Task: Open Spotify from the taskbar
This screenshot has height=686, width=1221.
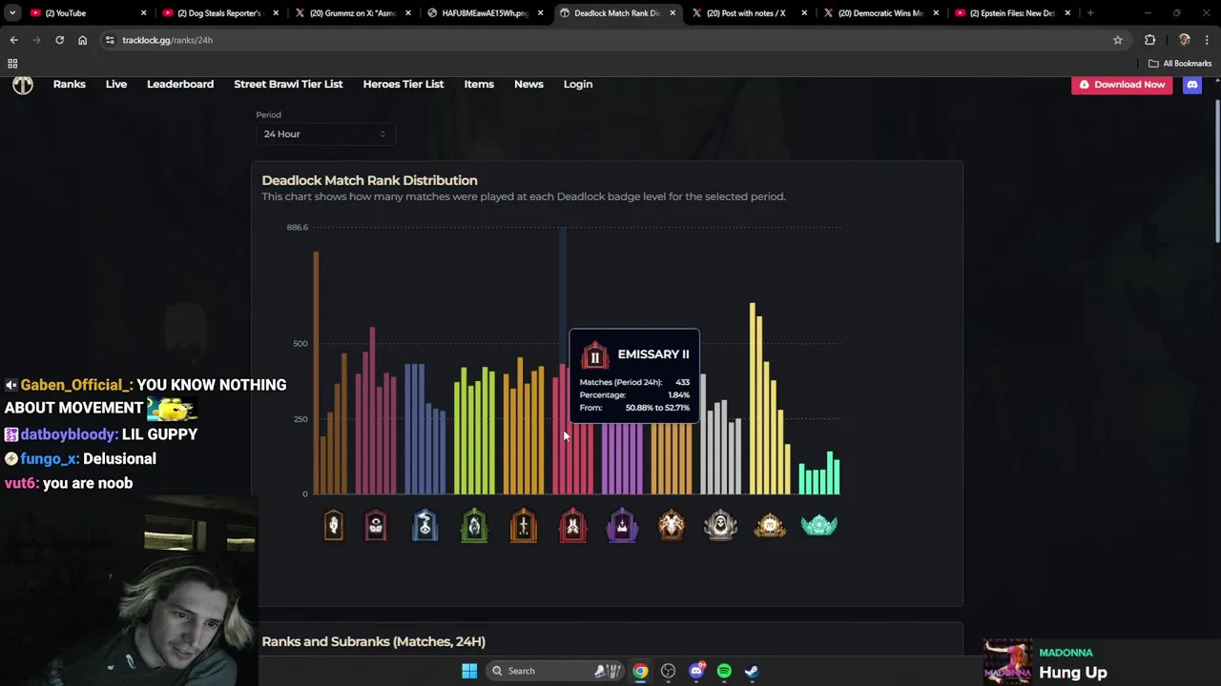Action: point(724,671)
